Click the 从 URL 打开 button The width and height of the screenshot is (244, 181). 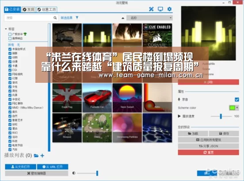click(x=53, y=167)
